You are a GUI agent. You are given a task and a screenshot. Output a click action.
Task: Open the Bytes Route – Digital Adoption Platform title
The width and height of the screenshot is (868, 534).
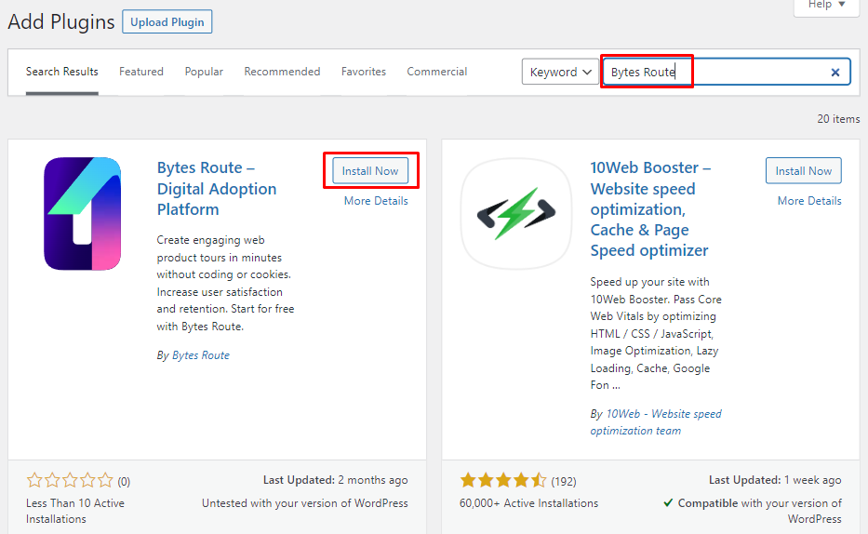point(217,189)
